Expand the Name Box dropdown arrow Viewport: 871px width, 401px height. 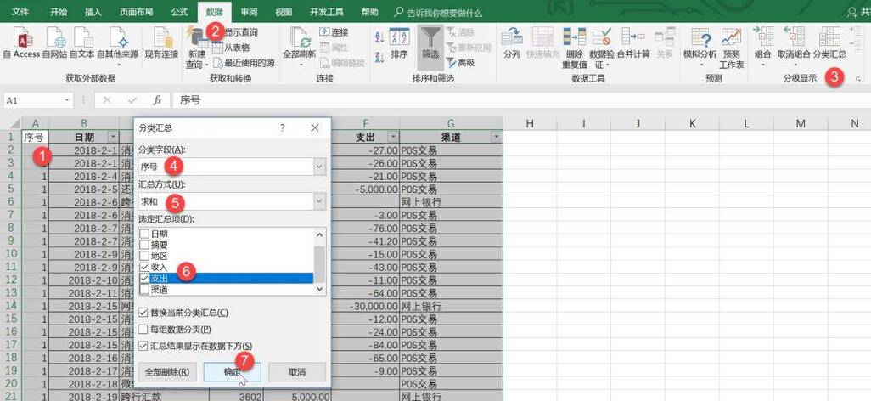pos(68,100)
